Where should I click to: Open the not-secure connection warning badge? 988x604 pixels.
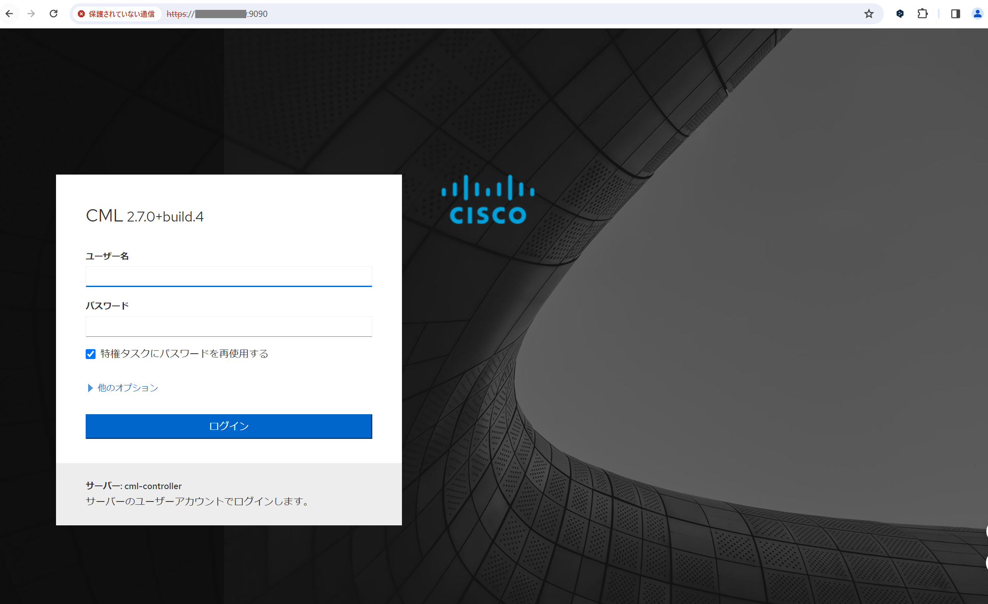[117, 14]
